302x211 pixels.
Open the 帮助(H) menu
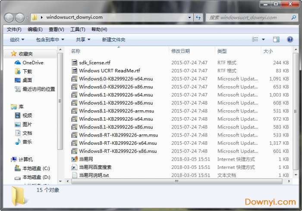point(99,29)
